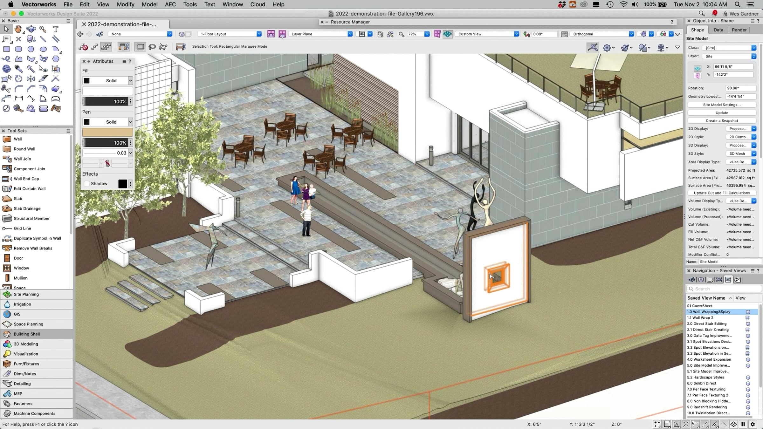
Task: Open the Fill style Solid dropdown
Action: 107,81
